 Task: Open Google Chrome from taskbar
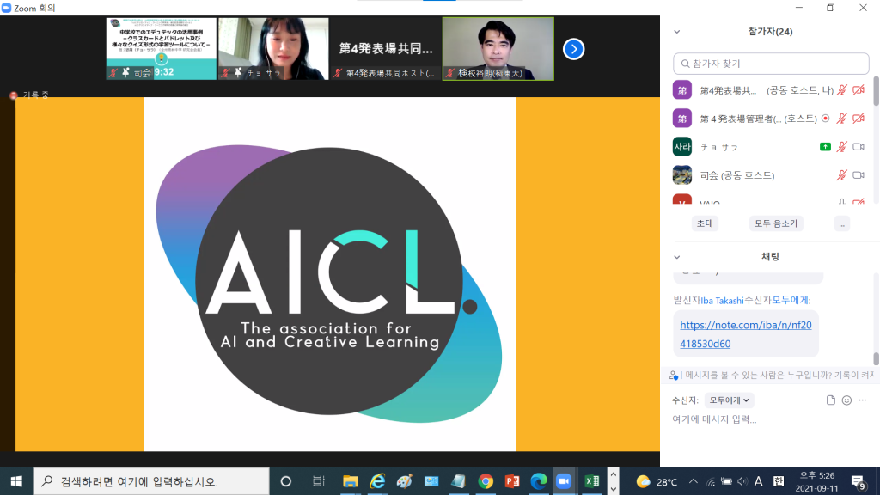click(x=486, y=481)
